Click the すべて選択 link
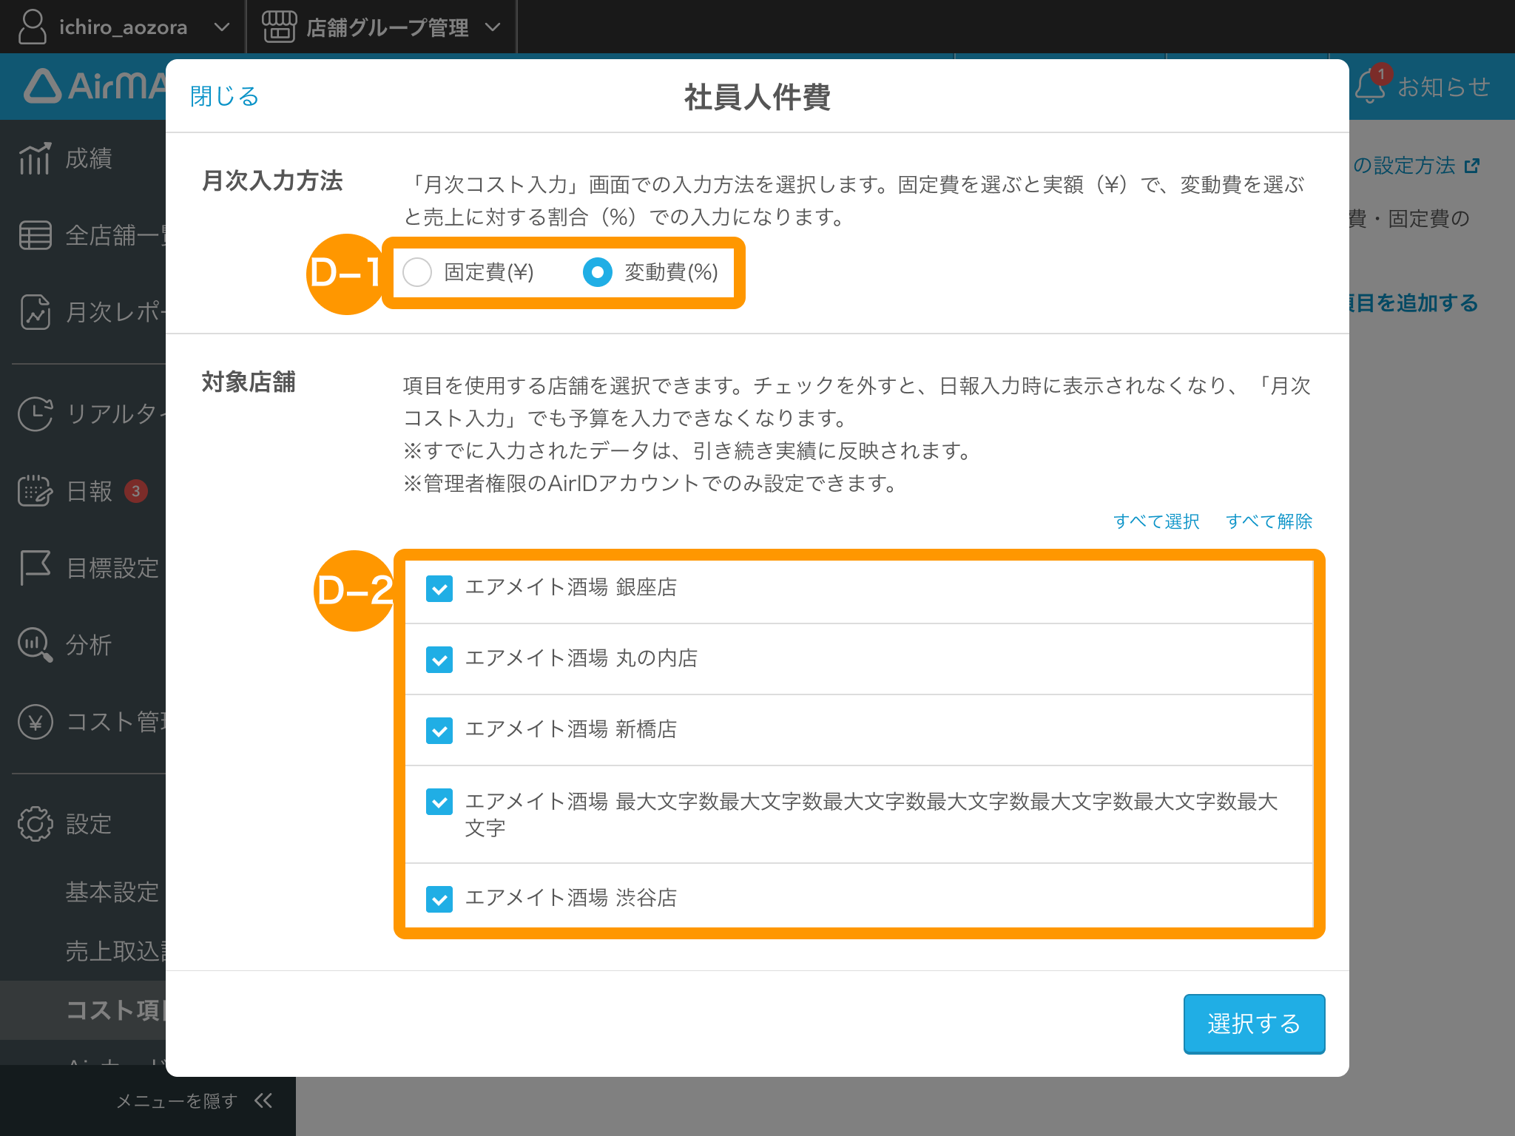Image resolution: width=1515 pixels, height=1136 pixels. click(x=1156, y=521)
